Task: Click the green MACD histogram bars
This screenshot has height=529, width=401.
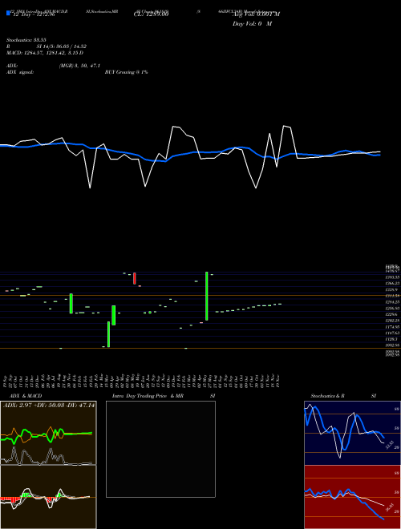Action: [26, 495]
